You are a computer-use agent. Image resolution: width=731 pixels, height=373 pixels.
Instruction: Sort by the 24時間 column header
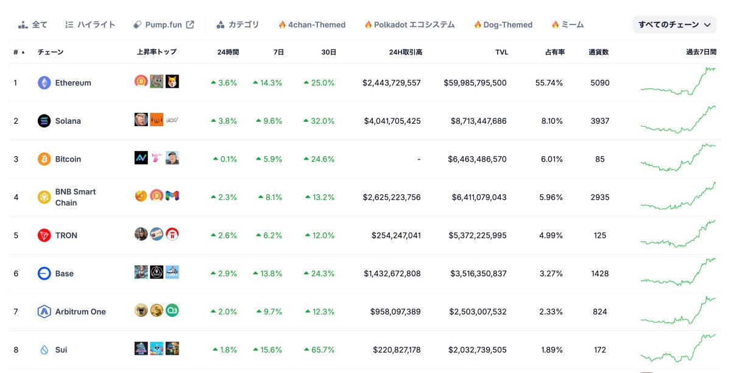tap(228, 52)
